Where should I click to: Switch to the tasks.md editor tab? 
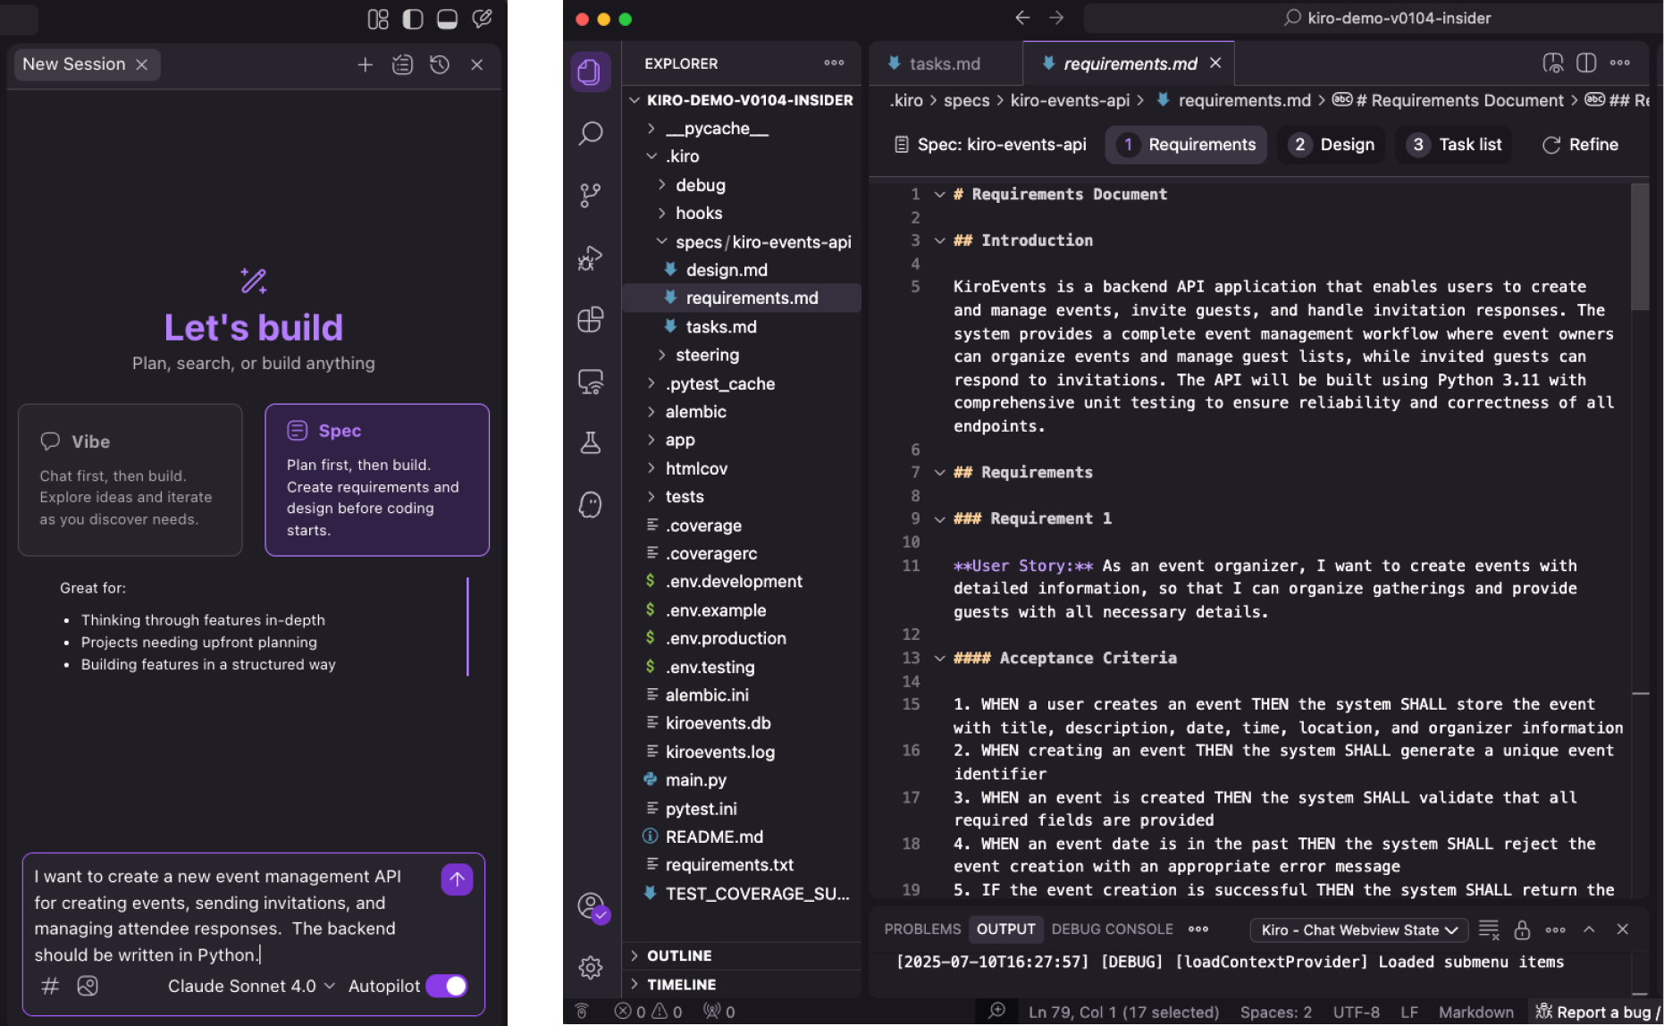pyautogui.click(x=945, y=63)
